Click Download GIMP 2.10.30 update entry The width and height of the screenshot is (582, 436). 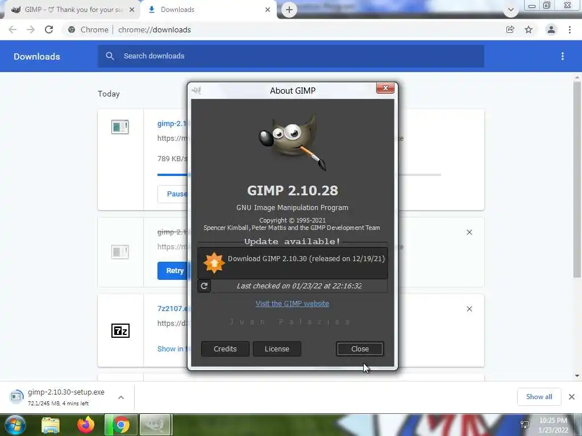(293, 263)
